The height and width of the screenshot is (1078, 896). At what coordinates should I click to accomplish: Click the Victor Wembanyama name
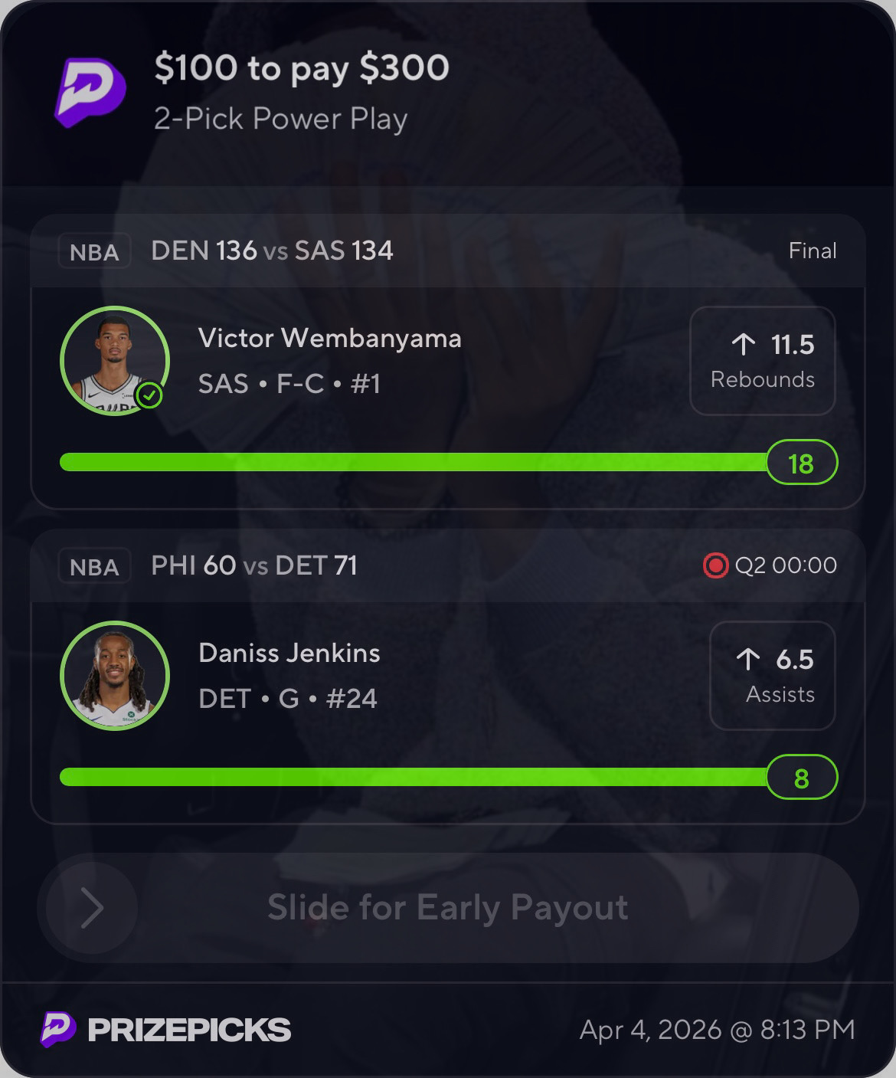pyautogui.click(x=330, y=339)
